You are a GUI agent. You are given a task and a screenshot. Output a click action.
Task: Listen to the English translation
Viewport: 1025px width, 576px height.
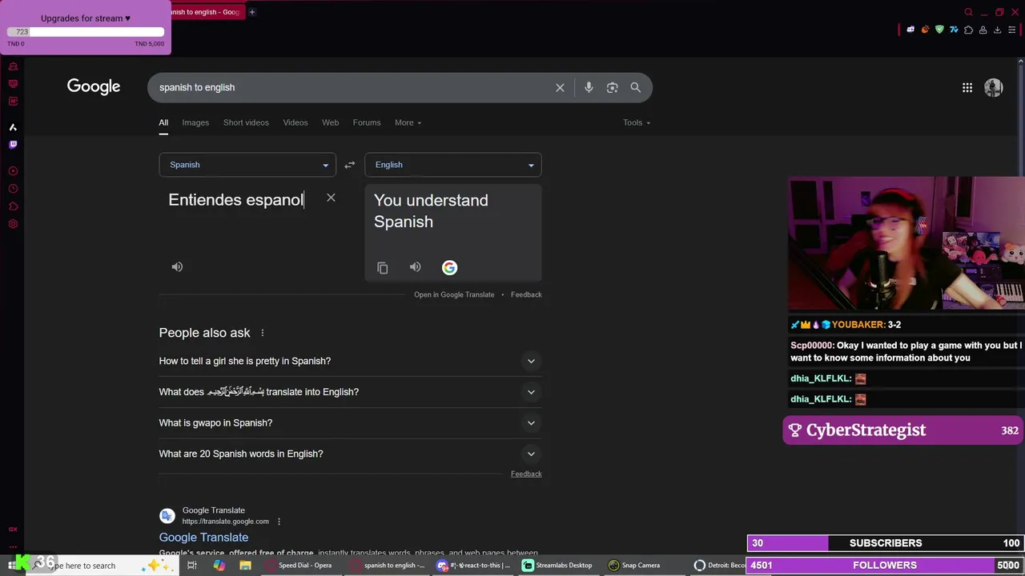tap(415, 267)
